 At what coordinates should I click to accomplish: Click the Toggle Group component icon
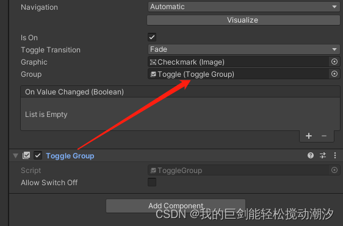pos(26,155)
